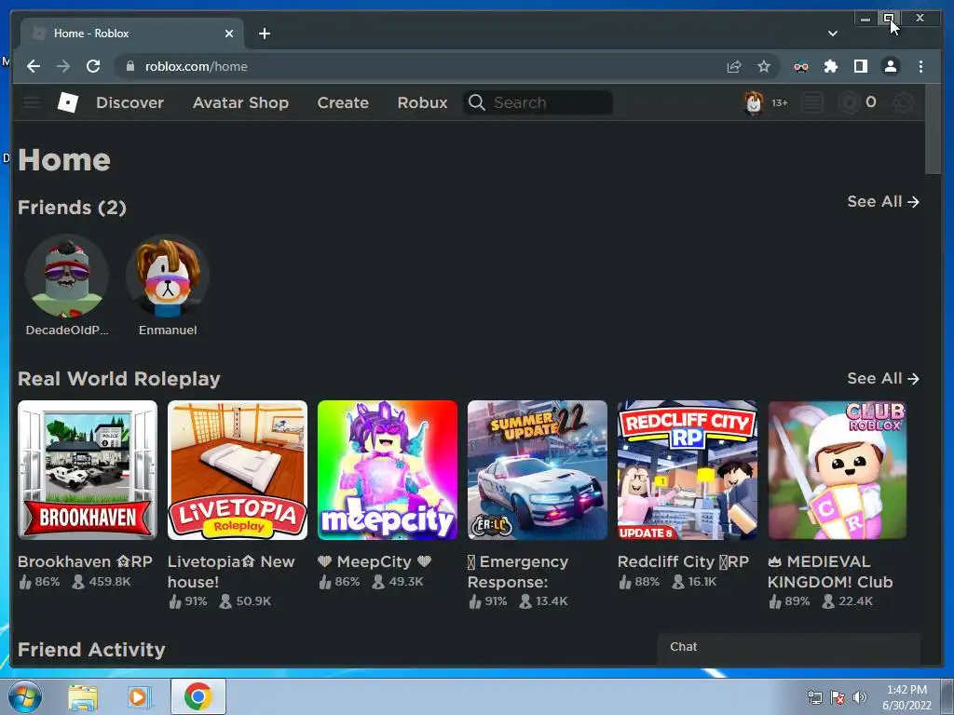
Task: Click the page vertical scrollbar thumb
Action: [x=933, y=128]
